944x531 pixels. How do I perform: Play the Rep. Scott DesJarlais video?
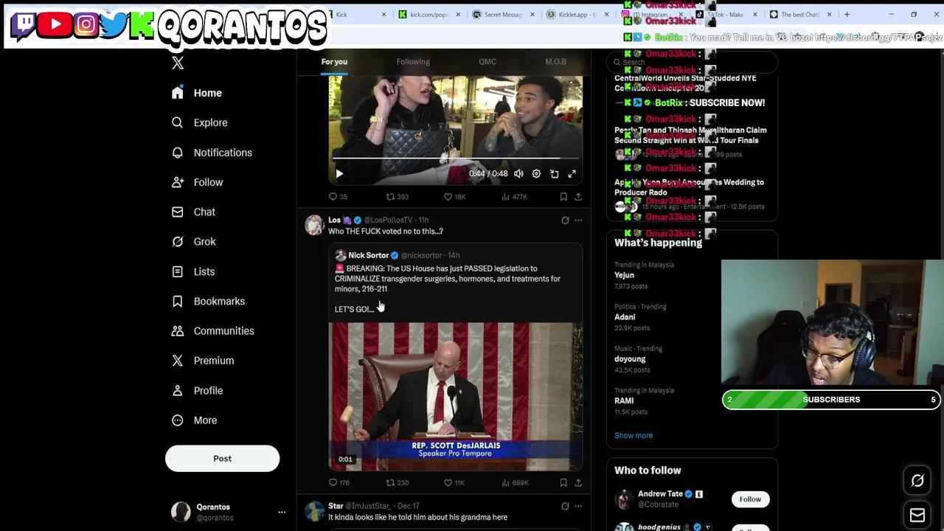(455, 396)
